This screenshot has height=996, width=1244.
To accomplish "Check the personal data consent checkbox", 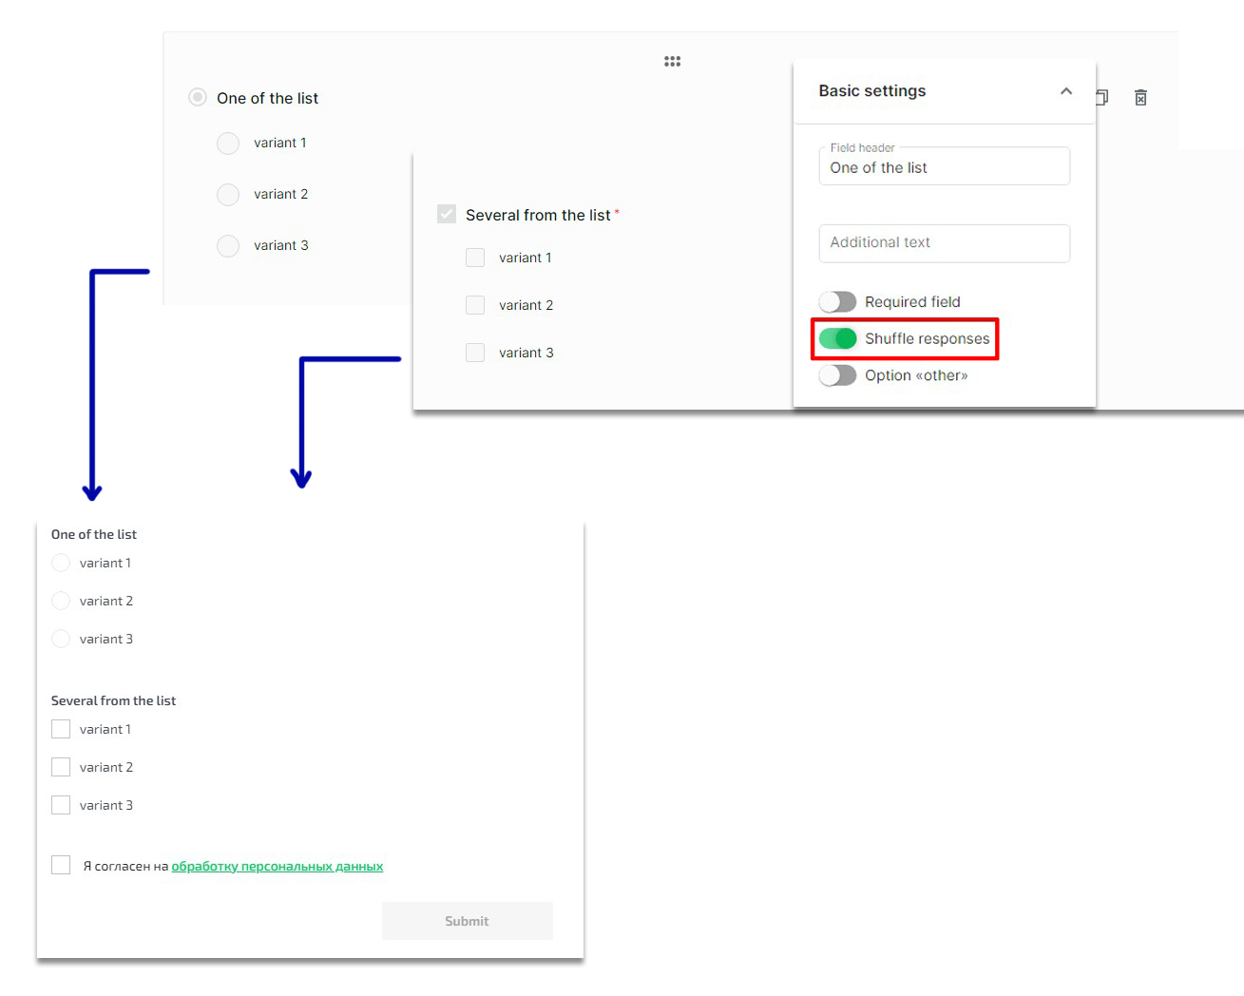I will 61,865.
